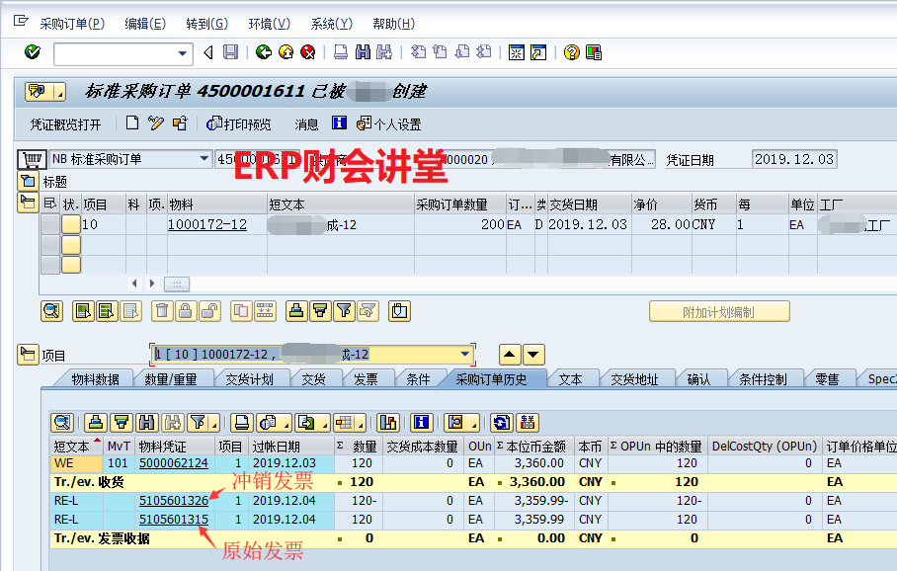
Task: Click the shopping cart order type icon
Action: [32, 159]
